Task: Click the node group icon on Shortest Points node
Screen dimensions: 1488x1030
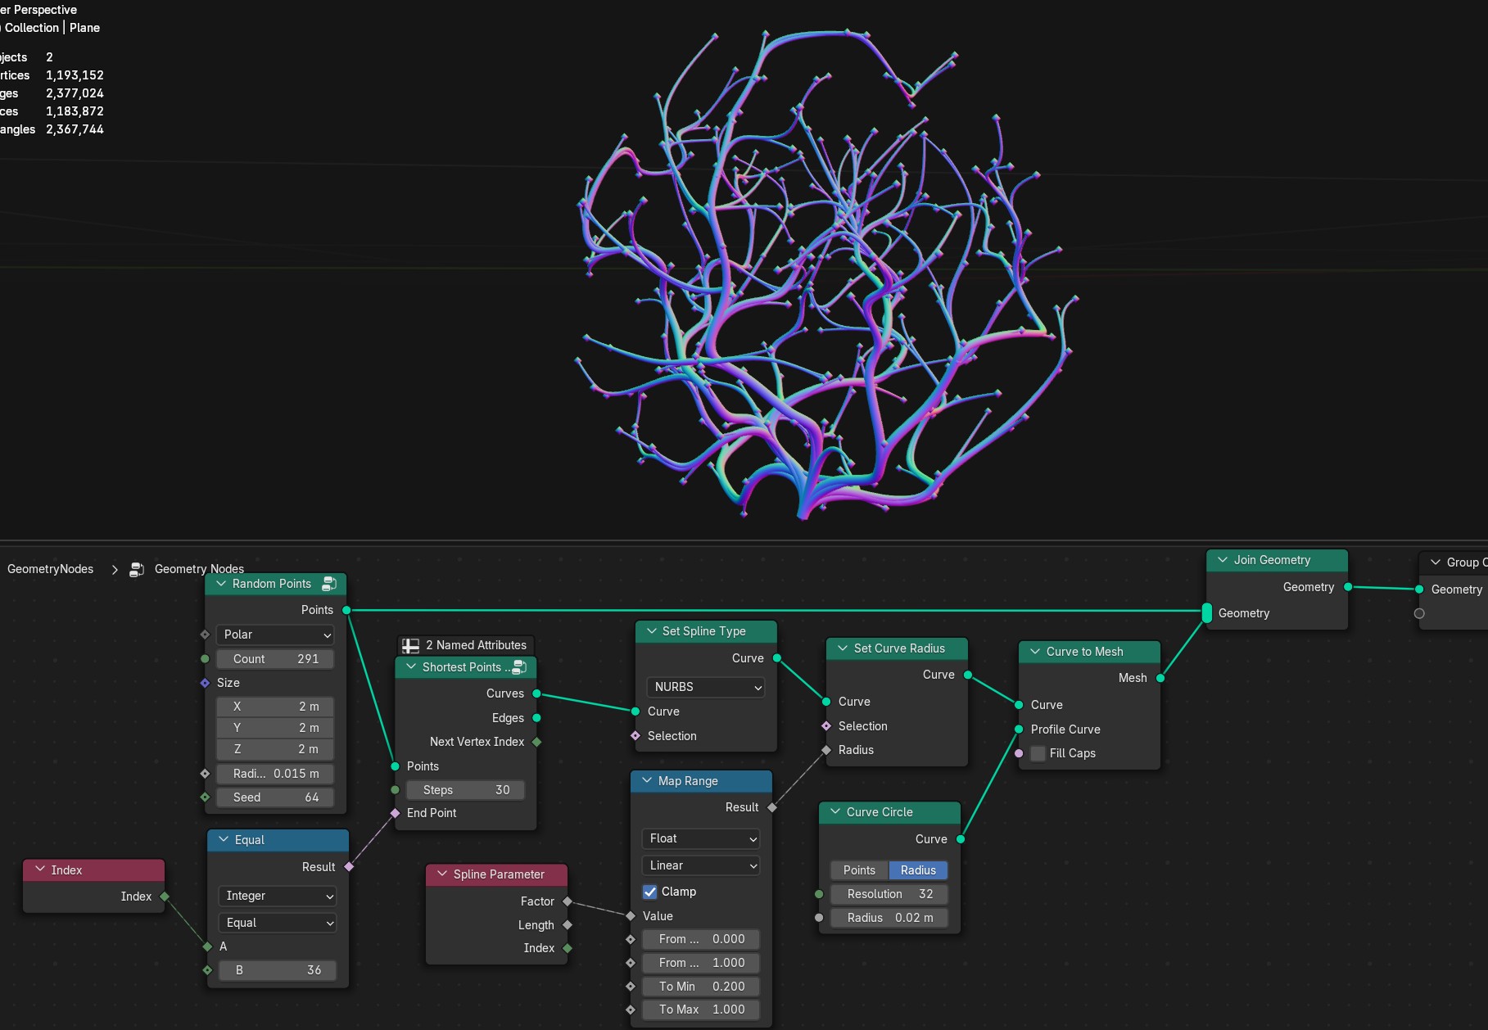Action: click(519, 667)
